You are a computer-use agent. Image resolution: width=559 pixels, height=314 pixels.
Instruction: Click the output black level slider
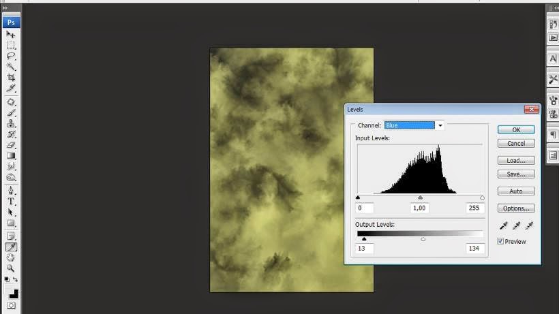pos(364,239)
